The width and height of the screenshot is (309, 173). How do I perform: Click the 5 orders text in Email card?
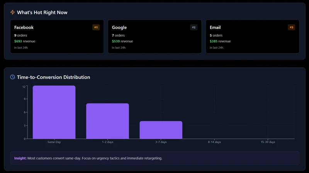[x=216, y=35]
